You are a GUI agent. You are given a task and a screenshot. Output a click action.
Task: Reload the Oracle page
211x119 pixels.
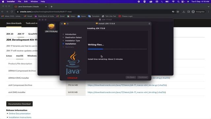tap(12, 12)
